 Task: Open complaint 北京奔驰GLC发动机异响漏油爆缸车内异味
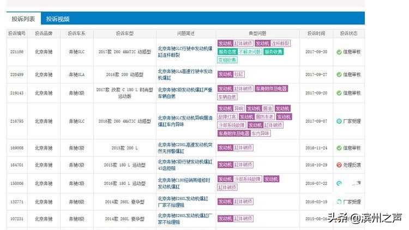[185, 121]
